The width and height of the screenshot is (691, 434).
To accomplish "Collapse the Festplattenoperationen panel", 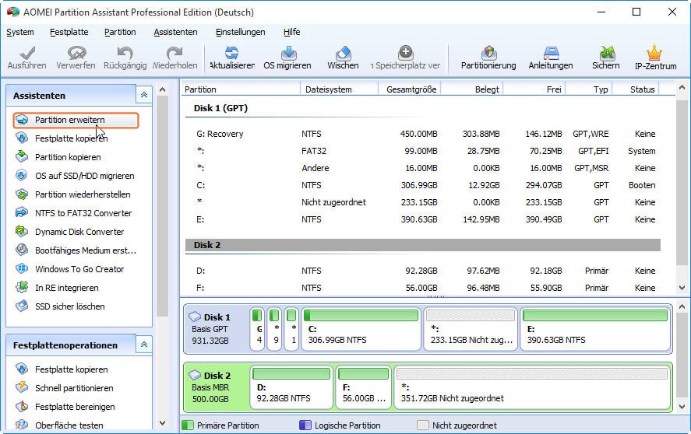I will (143, 345).
